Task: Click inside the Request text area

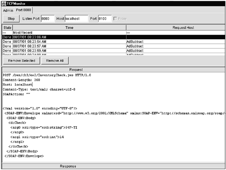Action: (x=114, y=117)
